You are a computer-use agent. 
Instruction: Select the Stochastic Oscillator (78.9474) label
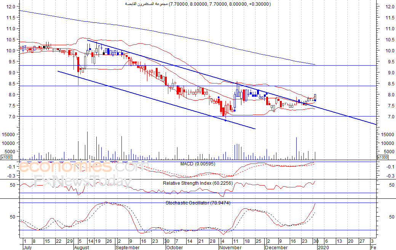(x=198, y=203)
